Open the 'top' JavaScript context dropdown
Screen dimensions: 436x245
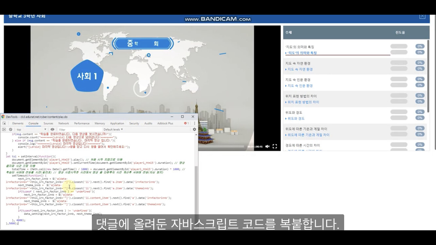coord(31,130)
